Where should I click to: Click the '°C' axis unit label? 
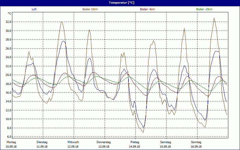10,13
